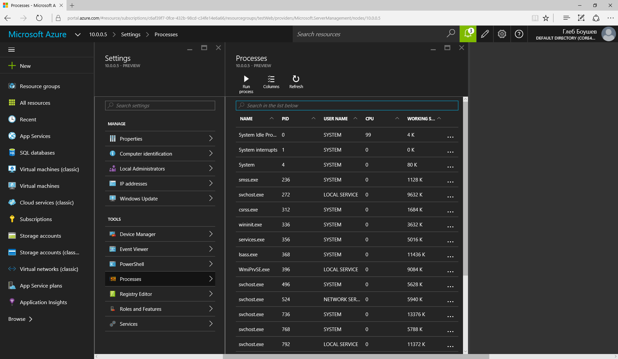The width and height of the screenshot is (618, 359).
Task: Click the horizontal scrollbar at bottom
Action: 356,356
